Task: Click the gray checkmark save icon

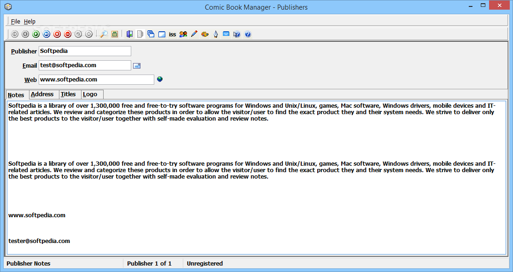Action: coord(78,34)
